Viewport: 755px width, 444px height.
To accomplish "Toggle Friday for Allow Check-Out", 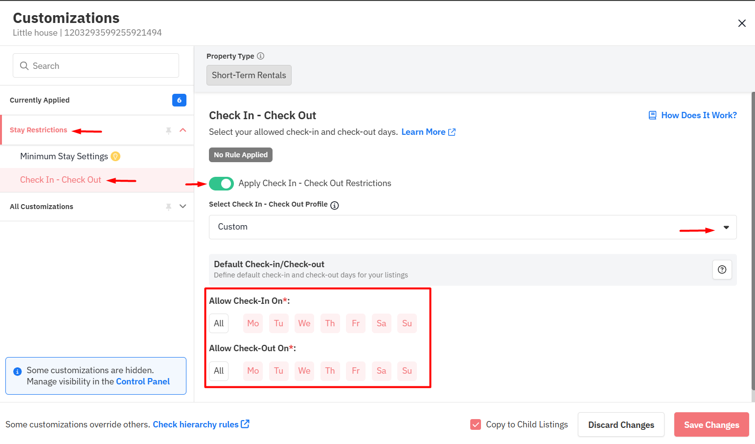I will (x=356, y=371).
